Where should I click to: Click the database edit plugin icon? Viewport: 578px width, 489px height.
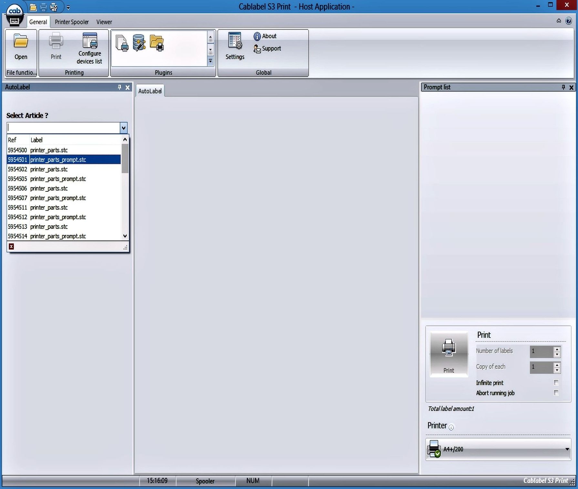coord(139,43)
